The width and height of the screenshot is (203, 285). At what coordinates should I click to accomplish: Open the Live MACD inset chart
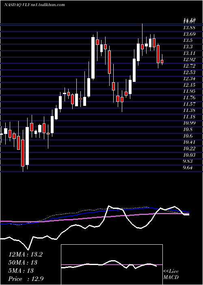tap(112, 265)
